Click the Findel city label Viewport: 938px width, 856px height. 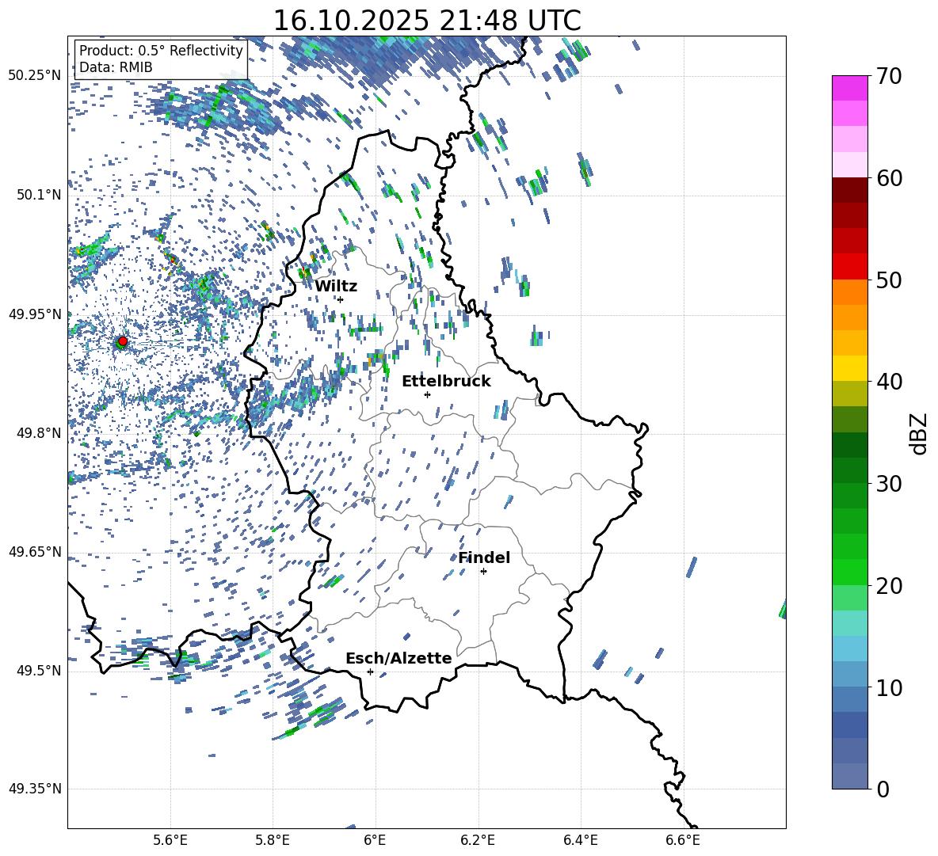coord(484,557)
